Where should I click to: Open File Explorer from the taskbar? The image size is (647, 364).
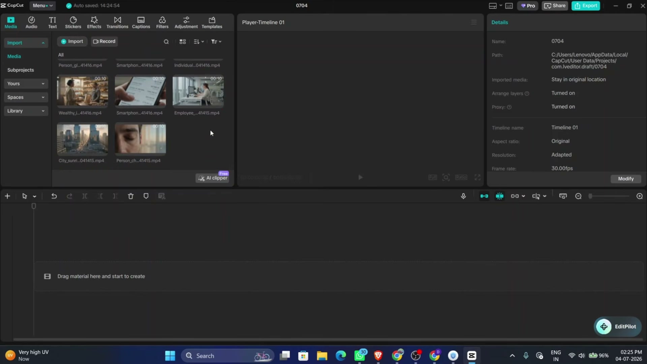click(322, 356)
